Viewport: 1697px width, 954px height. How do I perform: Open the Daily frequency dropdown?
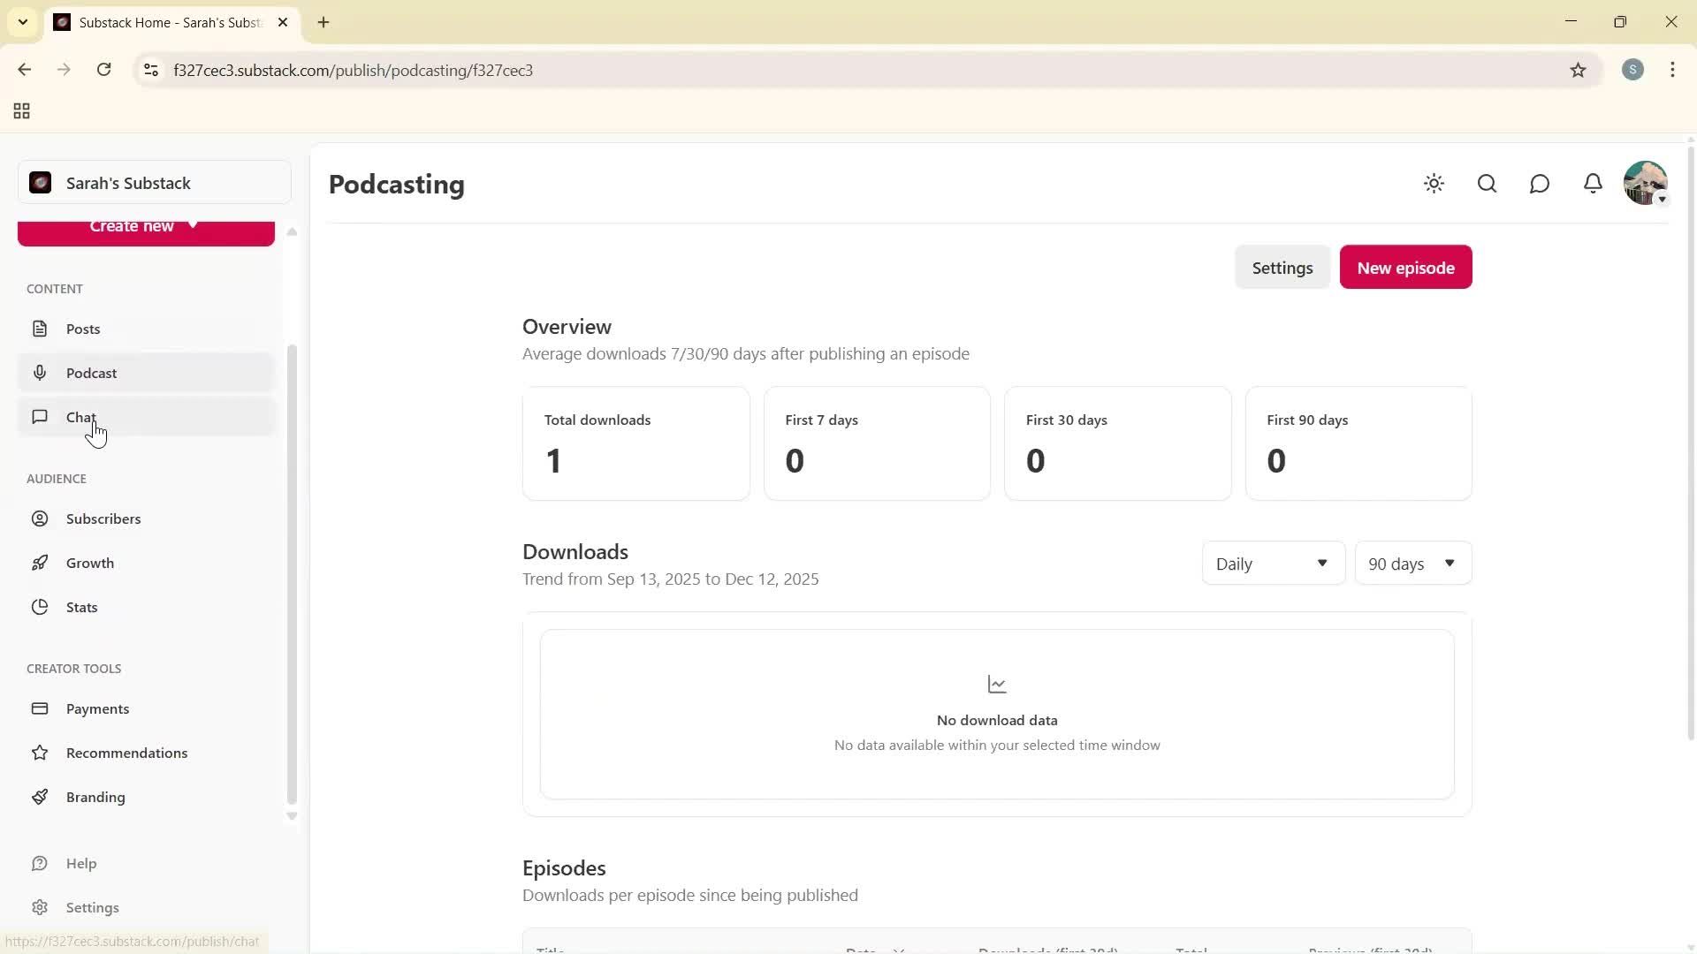(x=1272, y=563)
